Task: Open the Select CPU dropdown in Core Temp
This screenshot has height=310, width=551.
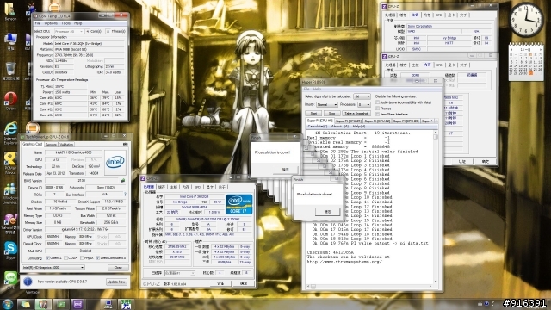Action: tap(69, 31)
